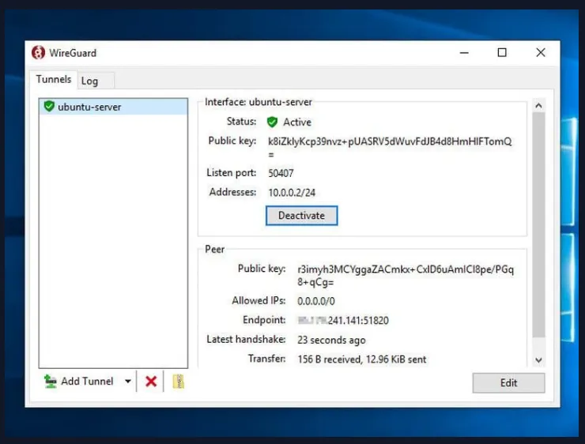Click the scrollbar up arrow

click(x=538, y=106)
